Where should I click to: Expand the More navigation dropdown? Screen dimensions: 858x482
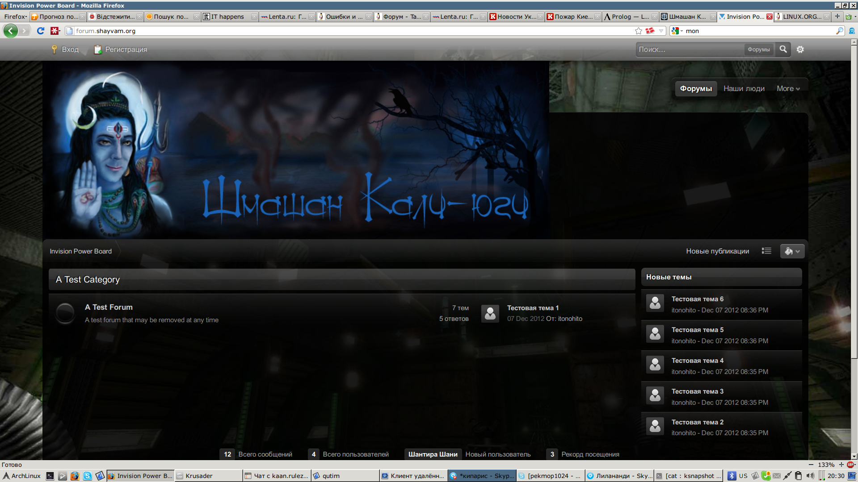point(788,88)
